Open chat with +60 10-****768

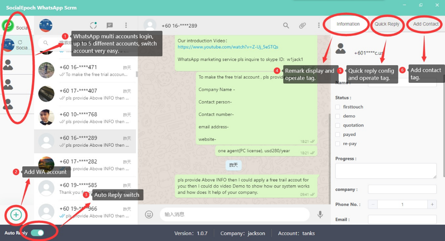[85, 118]
